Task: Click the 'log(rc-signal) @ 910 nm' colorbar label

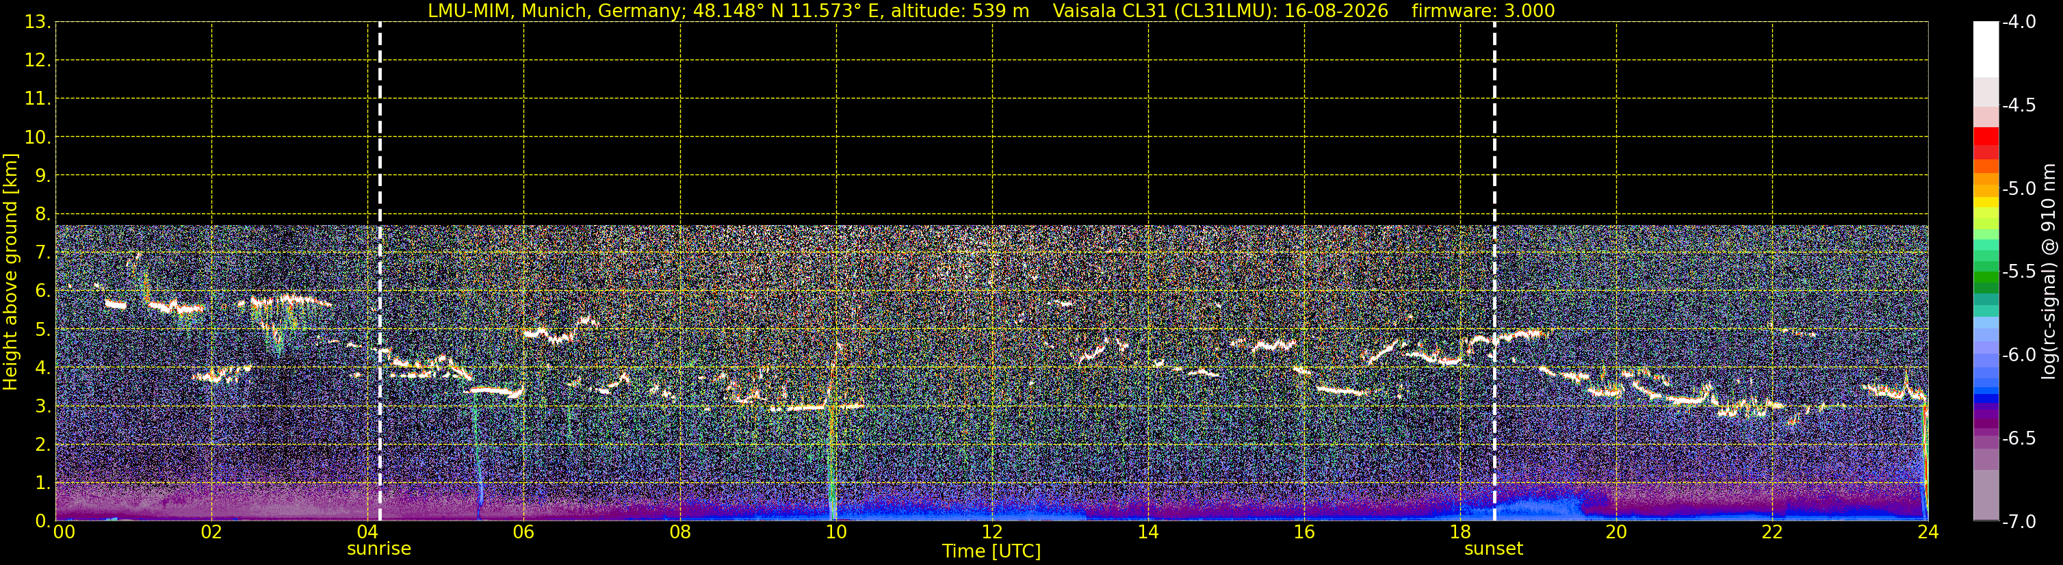Action: [x=2049, y=272]
